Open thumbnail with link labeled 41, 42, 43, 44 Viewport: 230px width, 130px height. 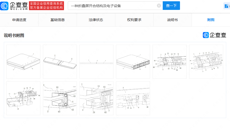point(60,98)
